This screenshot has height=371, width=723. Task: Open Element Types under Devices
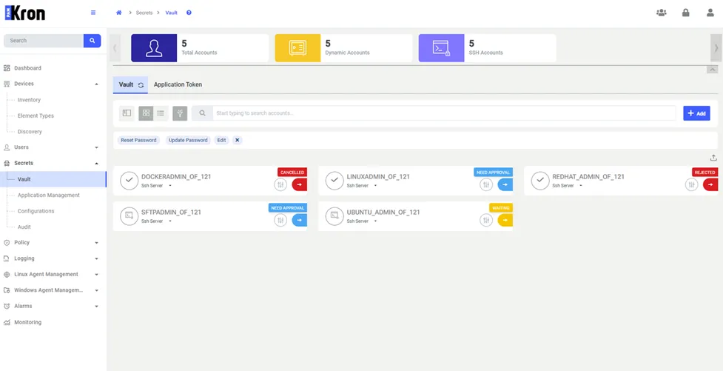pos(36,116)
